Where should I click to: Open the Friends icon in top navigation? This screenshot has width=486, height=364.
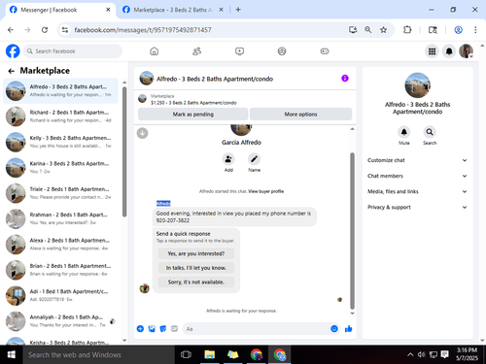[x=196, y=51]
